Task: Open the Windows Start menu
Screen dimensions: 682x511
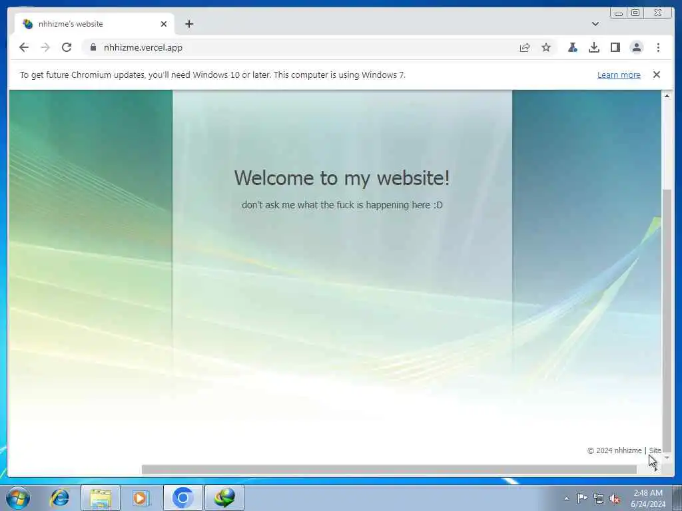Action: coord(18,498)
